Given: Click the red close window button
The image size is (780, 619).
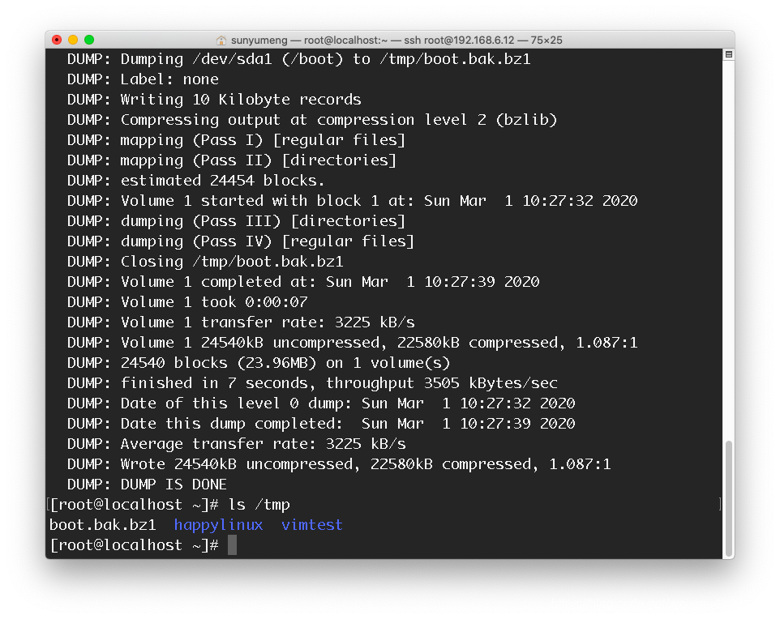Looking at the screenshot, I should (x=57, y=40).
